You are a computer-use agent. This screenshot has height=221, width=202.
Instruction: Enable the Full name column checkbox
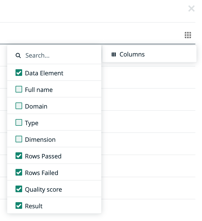click(x=19, y=89)
